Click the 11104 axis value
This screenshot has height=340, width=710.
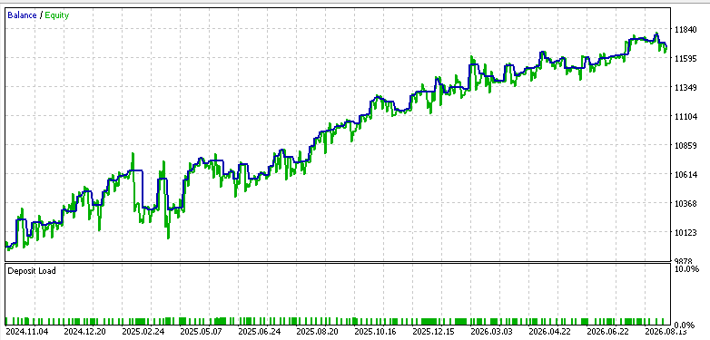tap(685, 117)
